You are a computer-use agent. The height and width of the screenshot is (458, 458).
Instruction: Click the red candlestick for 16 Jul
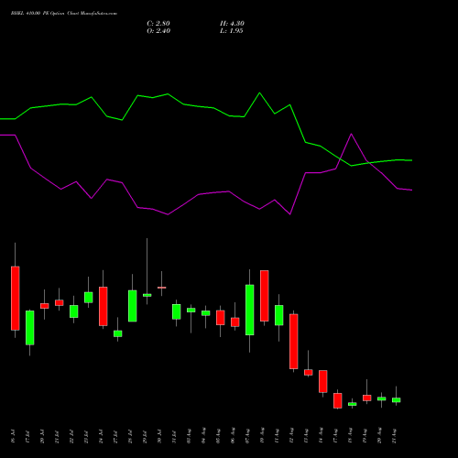click(x=16, y=299)
